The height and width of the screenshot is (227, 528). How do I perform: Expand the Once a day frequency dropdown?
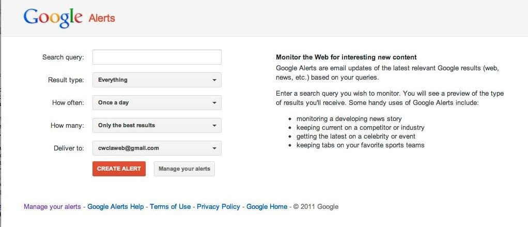click(157, 103)
